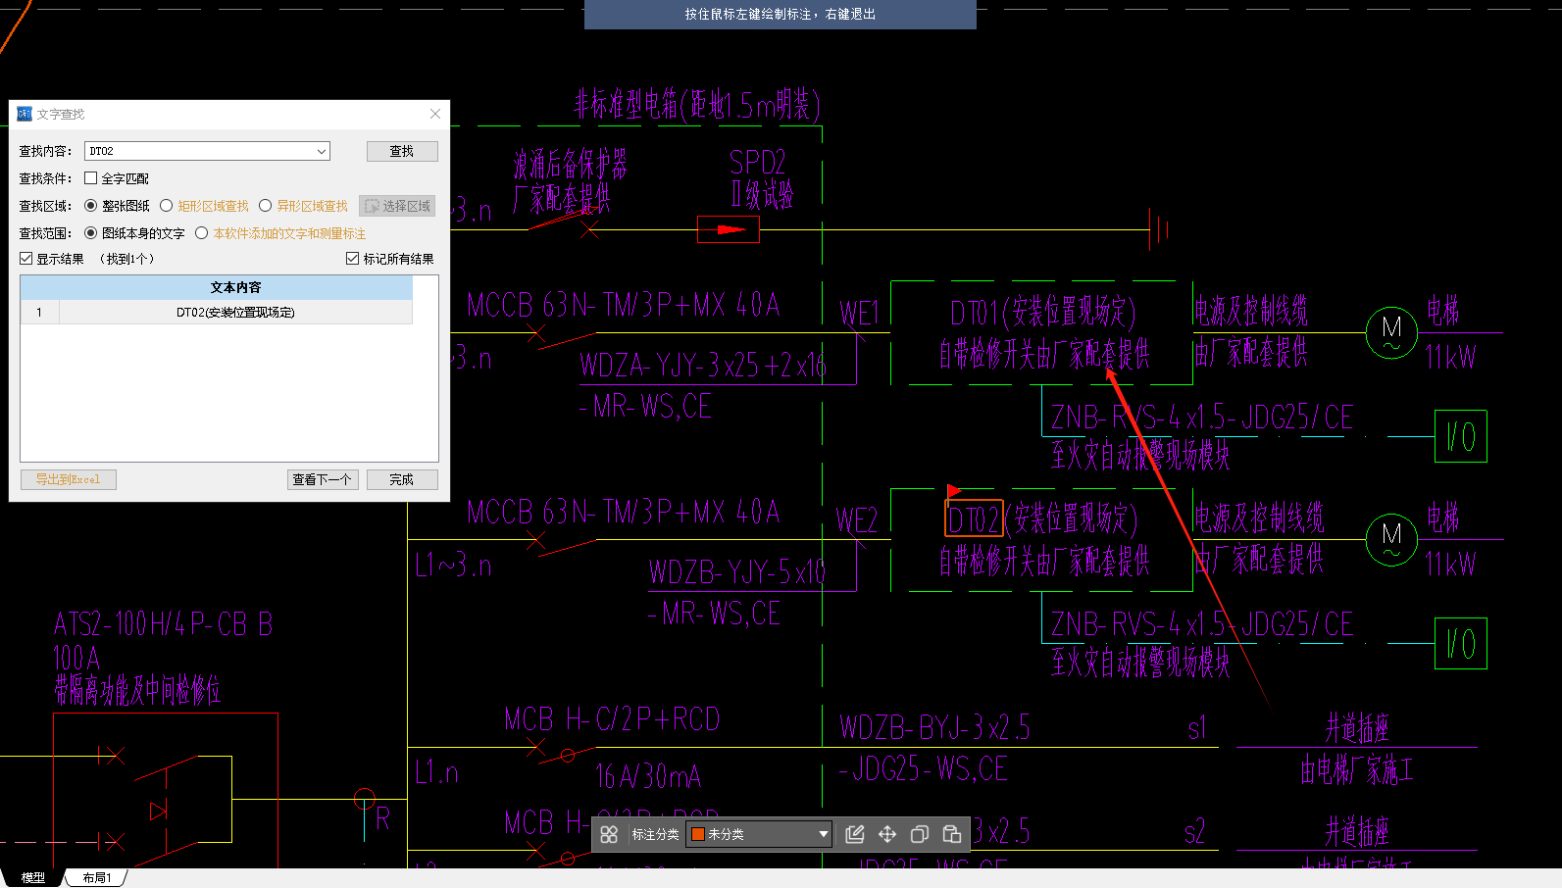The height and width of the screenshot is (888, 1562).
Task: Click the red SPD arrow box symbol
Action: (x=729, y=229)
